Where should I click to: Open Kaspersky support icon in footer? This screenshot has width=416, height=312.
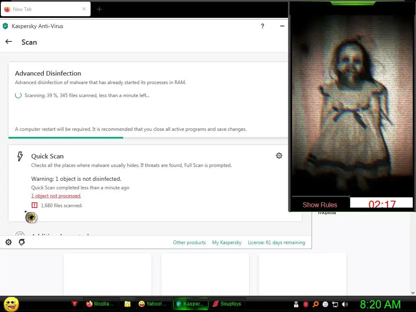pos(22,242)
